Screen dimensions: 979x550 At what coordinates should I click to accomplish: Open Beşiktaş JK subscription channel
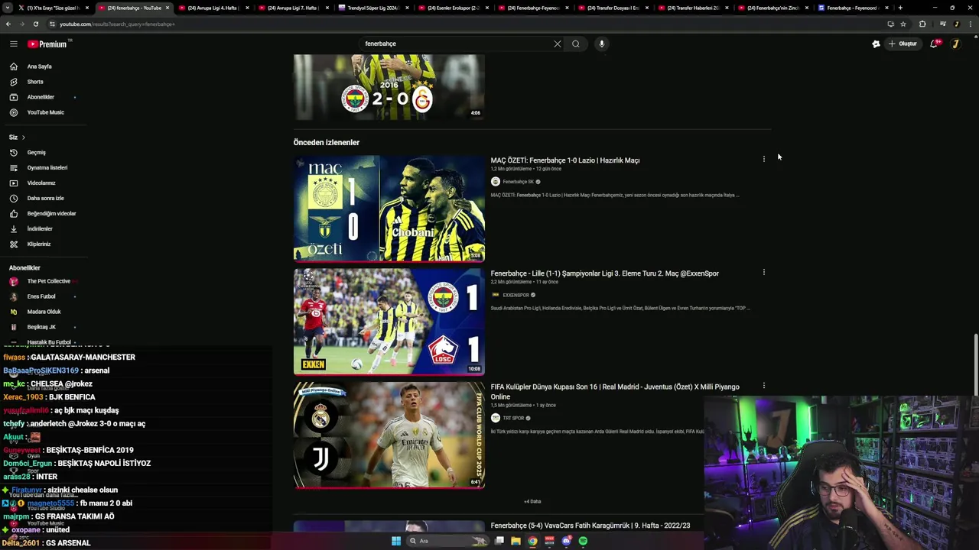point(41,327)
